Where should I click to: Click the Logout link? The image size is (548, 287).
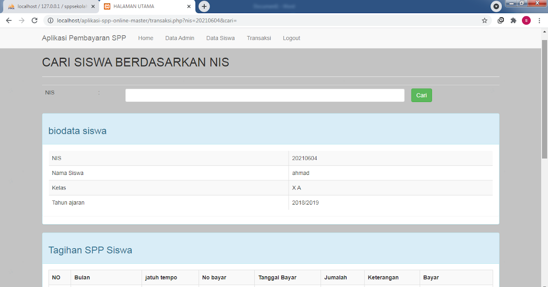291,38
